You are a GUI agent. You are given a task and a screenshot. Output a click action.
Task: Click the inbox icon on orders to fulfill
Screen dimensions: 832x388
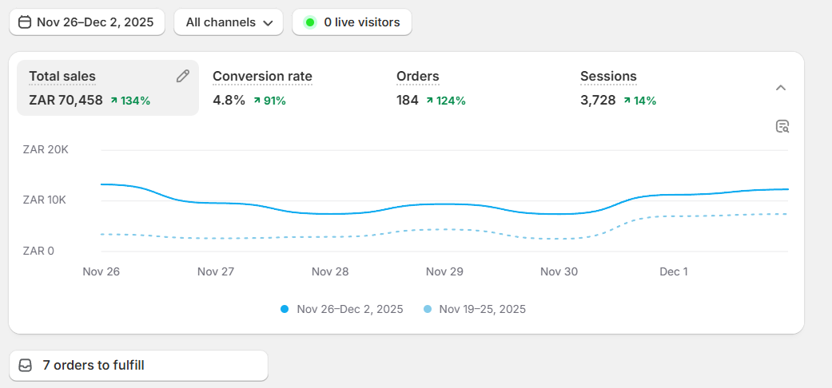point(26,366)
